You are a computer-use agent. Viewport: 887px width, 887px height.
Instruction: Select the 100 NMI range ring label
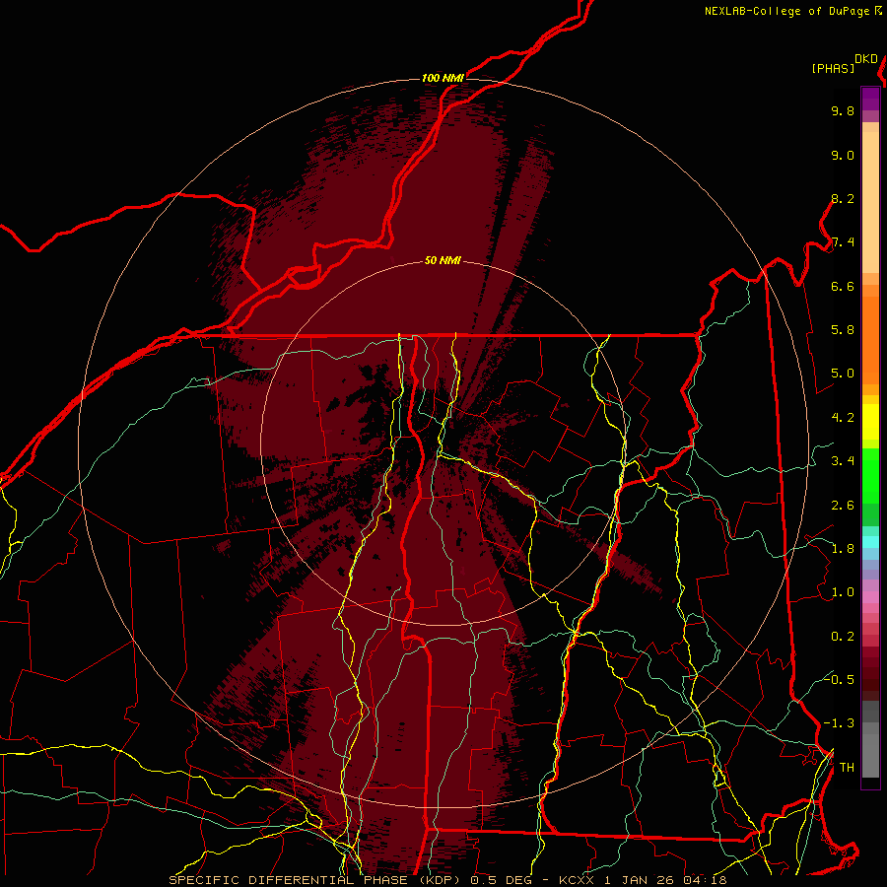click(443, 78)
